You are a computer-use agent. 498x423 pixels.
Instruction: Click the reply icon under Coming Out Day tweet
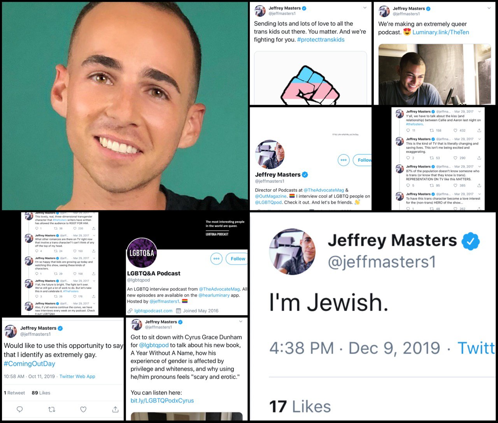(x=20, y=409)
